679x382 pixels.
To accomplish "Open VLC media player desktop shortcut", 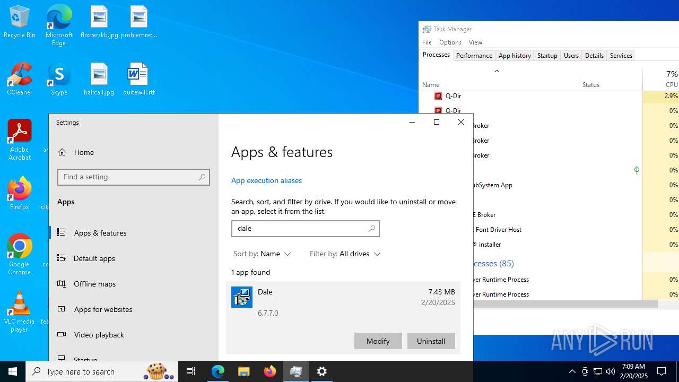I will click(20, 312).
